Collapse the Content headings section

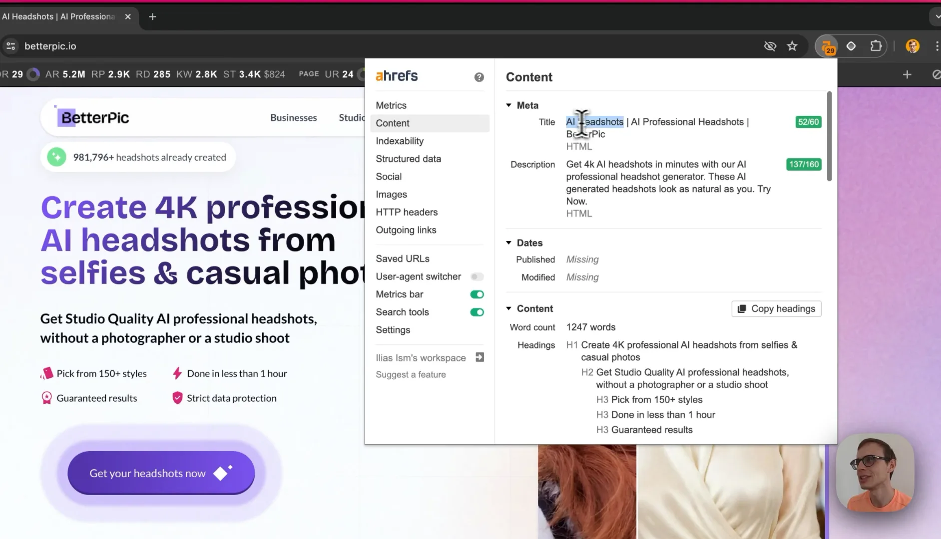coord(508,309)
